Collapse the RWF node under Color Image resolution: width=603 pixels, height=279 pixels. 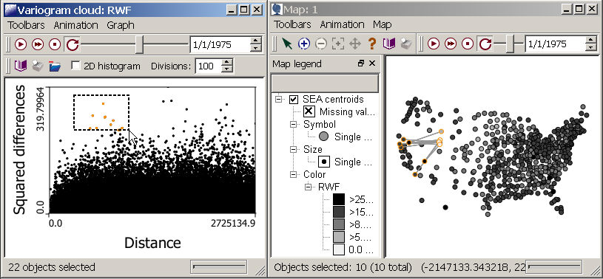click(x=309, y=187)
